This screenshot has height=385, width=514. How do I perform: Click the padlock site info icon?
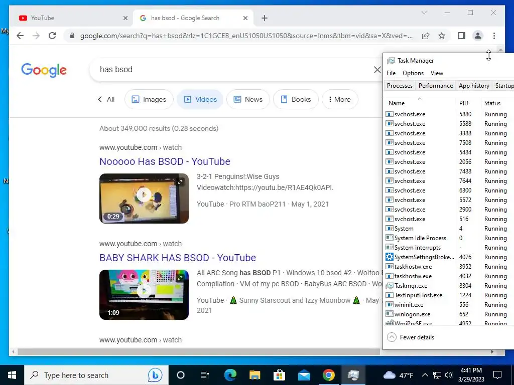(72, 36)
